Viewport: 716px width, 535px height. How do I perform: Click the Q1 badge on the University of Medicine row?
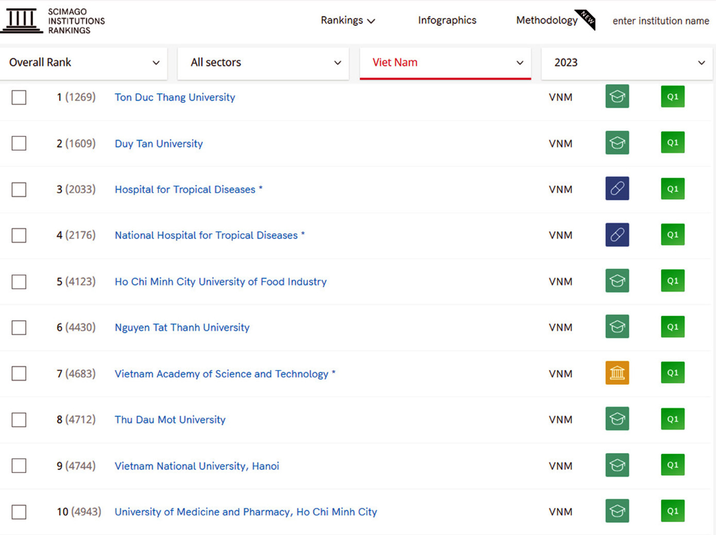[x=672, y=511]
